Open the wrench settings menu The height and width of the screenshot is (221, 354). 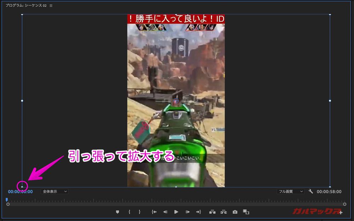click(x=311, y=191)
